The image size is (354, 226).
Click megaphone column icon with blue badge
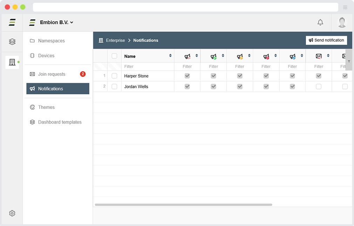pos(292,56)
